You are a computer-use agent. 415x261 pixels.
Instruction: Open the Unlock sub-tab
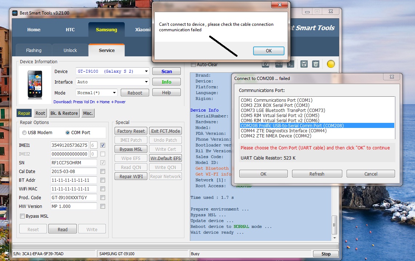click(70, 50)
